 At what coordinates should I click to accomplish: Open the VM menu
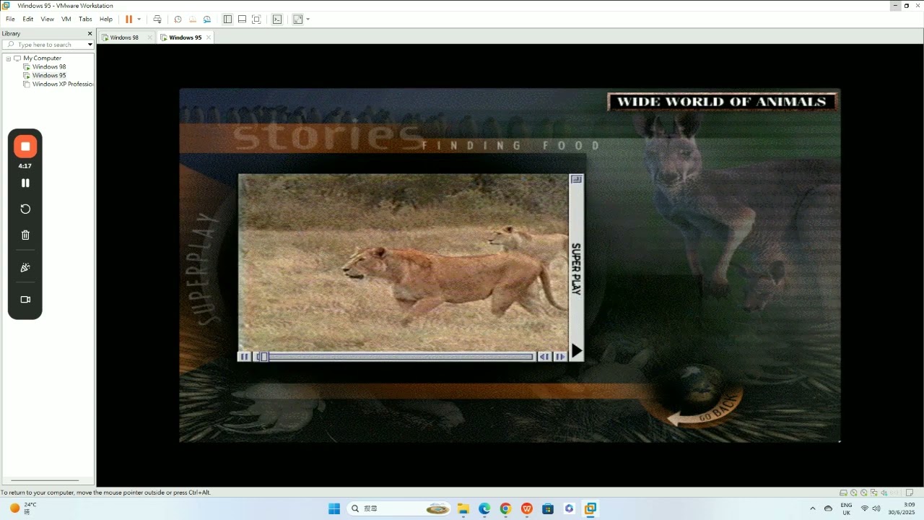pyautogui.click(x=66, y=19)
